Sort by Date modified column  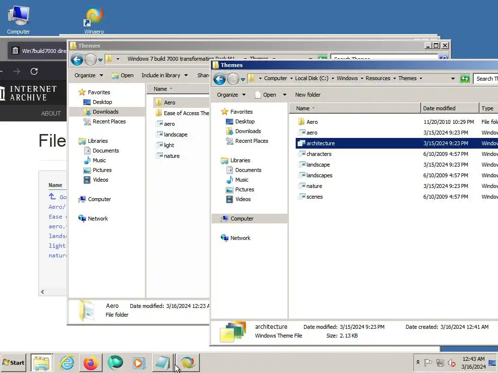pos(450,108)
